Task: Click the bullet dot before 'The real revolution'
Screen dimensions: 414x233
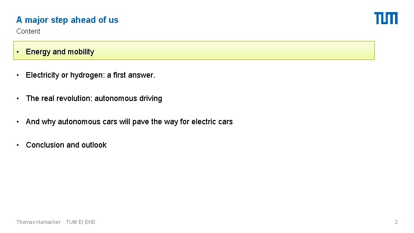Action: [18, 98]
